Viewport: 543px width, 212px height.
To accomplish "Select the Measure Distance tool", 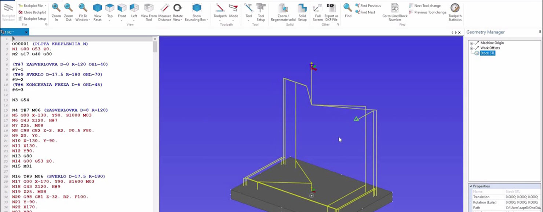I will (164, 11).
